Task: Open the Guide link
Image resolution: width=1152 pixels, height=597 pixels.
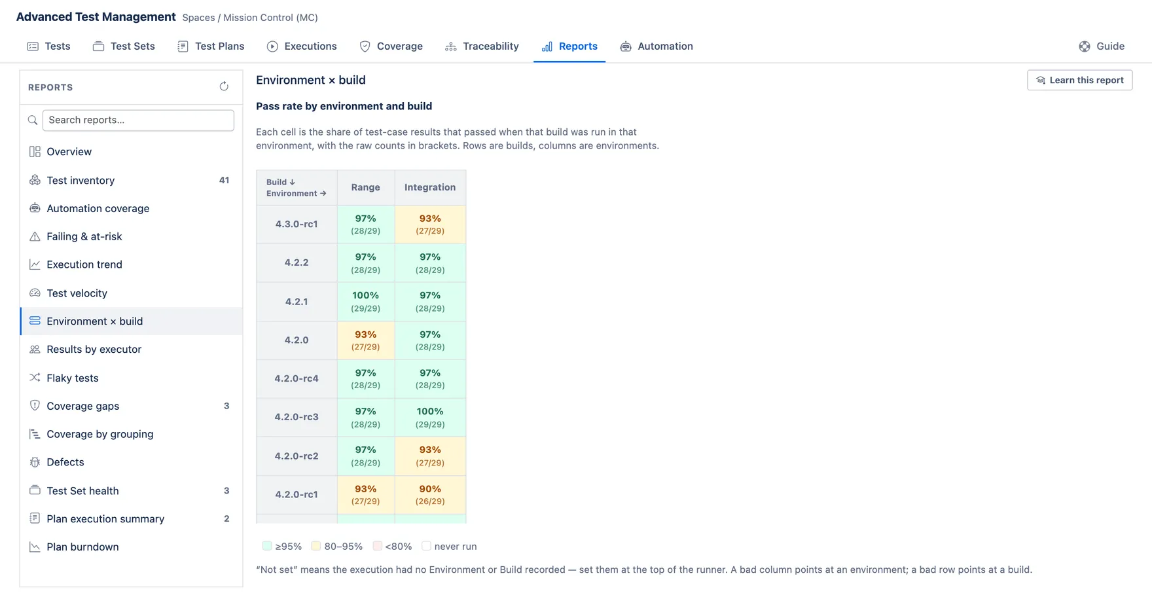Action: pyautogui.click(x=1102, y=46)
